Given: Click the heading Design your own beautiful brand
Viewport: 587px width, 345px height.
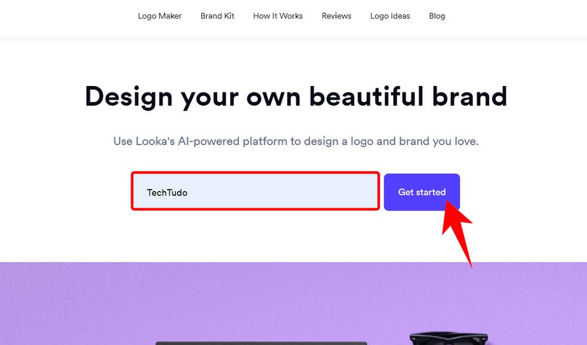Looking at the screenshot, I should (296, 96).
